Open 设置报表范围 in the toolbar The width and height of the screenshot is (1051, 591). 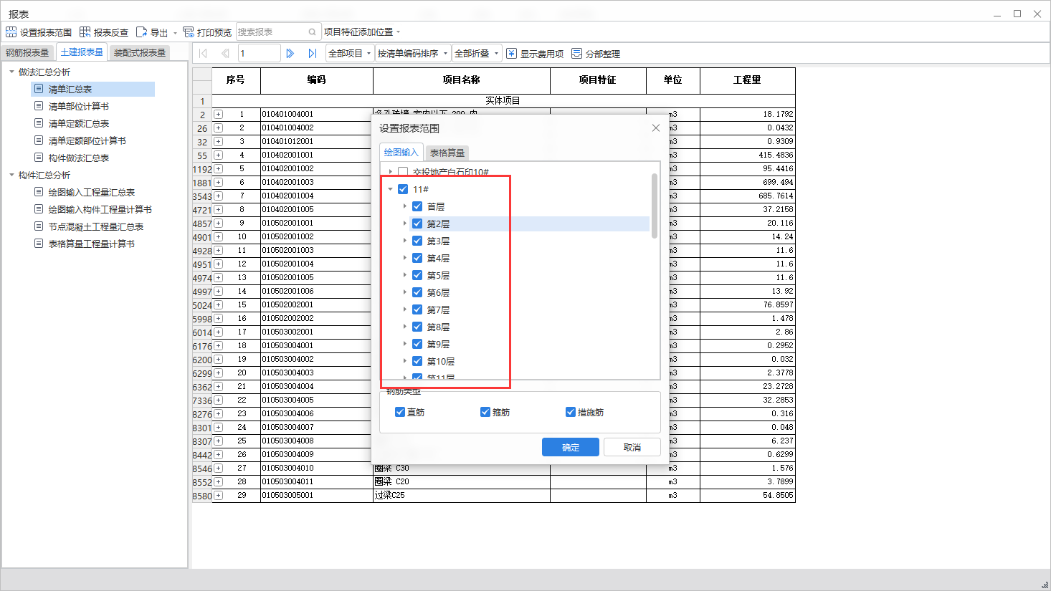[x=39, y=32]
